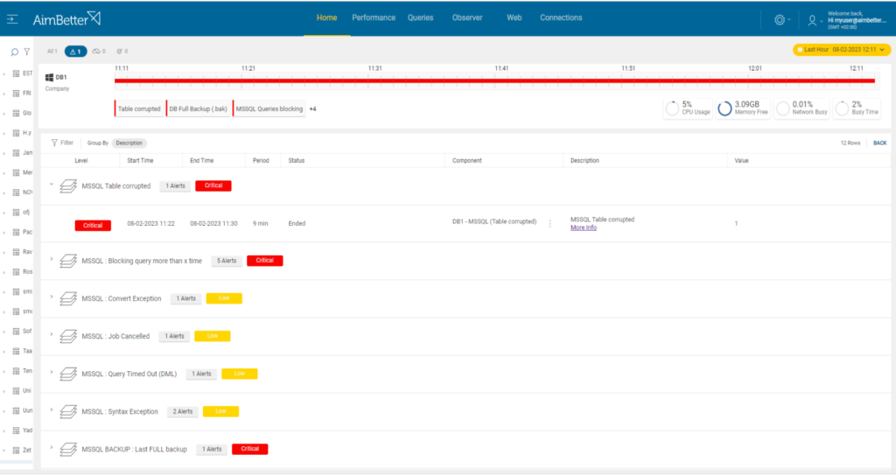Click layers icon of Query Timed Out group
Viewport: 896px width, 476px height.
(x=68, y=374)
